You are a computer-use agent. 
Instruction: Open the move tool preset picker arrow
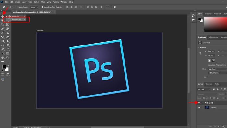[14, 7]
